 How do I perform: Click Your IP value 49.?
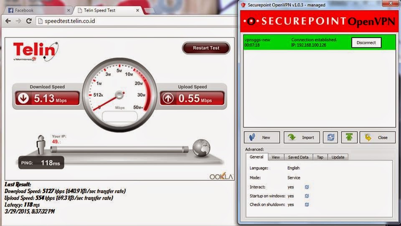(x=55, y=141)
